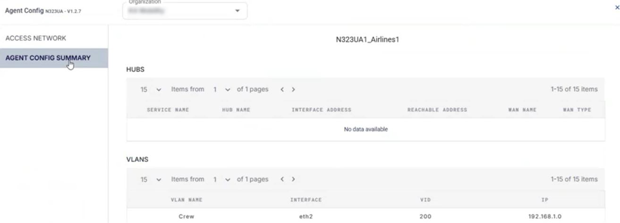Select the Access Network tab

[35, 38]
